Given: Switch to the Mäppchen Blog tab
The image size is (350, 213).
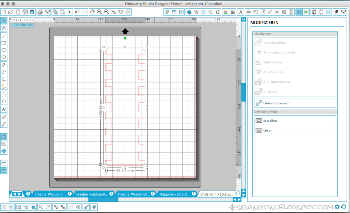Looking at the screenshot, I should click(x=175, y=194).
